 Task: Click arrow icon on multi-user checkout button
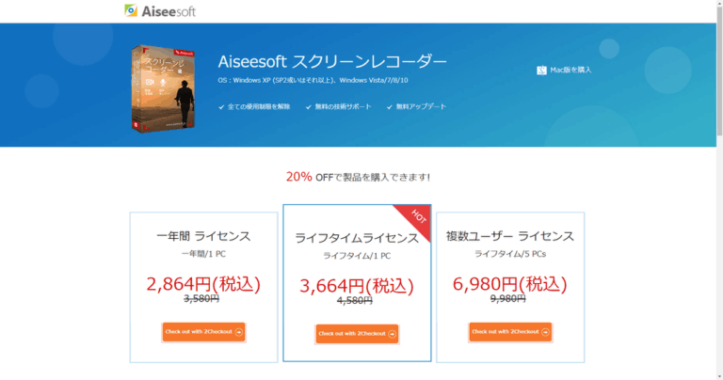546,332
